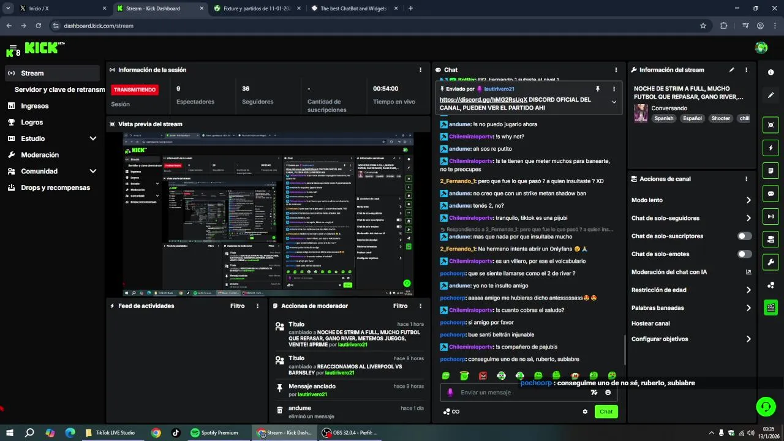
Task: Expand Chat de solo-seguidores options
Action: pos(748,218)
